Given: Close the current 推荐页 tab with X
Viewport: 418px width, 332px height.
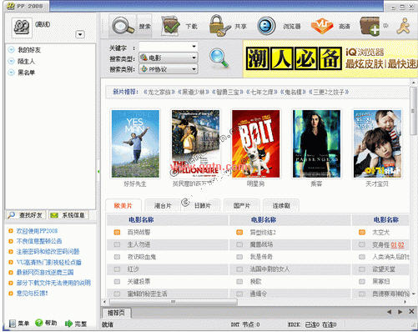Looking at the screenshot, I should click(x=411, y=311).
